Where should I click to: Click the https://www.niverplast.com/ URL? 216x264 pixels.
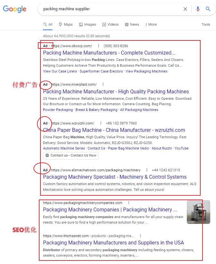[74, 84]
